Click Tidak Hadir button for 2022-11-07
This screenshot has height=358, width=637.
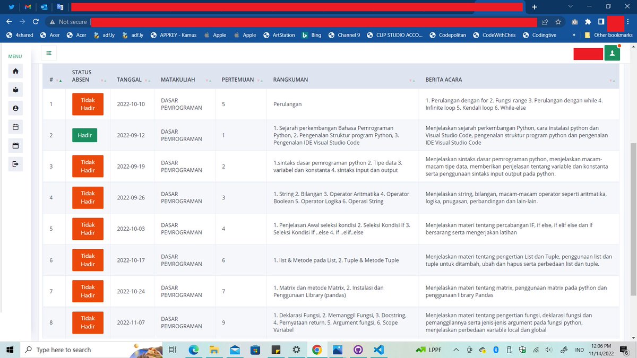point(88,322)
